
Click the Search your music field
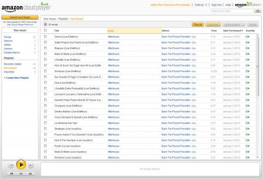pyautogui.click(x=232, y=11)
